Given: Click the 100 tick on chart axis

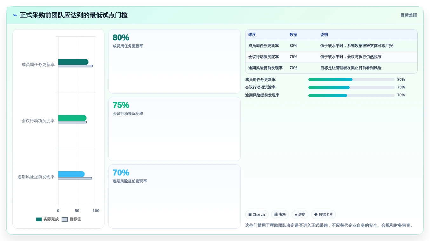Looking at the screenshot, I should [96, 211].
